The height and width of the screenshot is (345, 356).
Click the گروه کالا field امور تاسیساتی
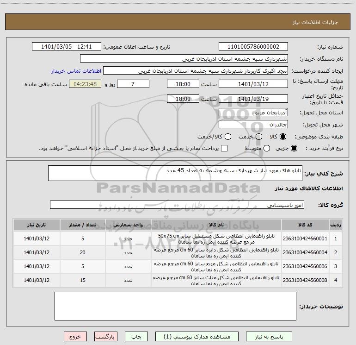coord(177,205)
